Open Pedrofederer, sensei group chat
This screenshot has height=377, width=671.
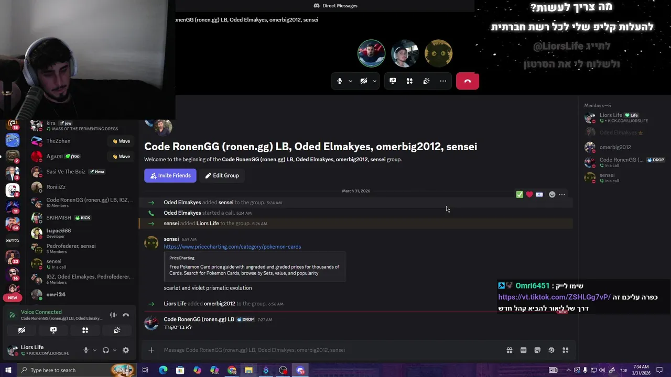point(81,248)
